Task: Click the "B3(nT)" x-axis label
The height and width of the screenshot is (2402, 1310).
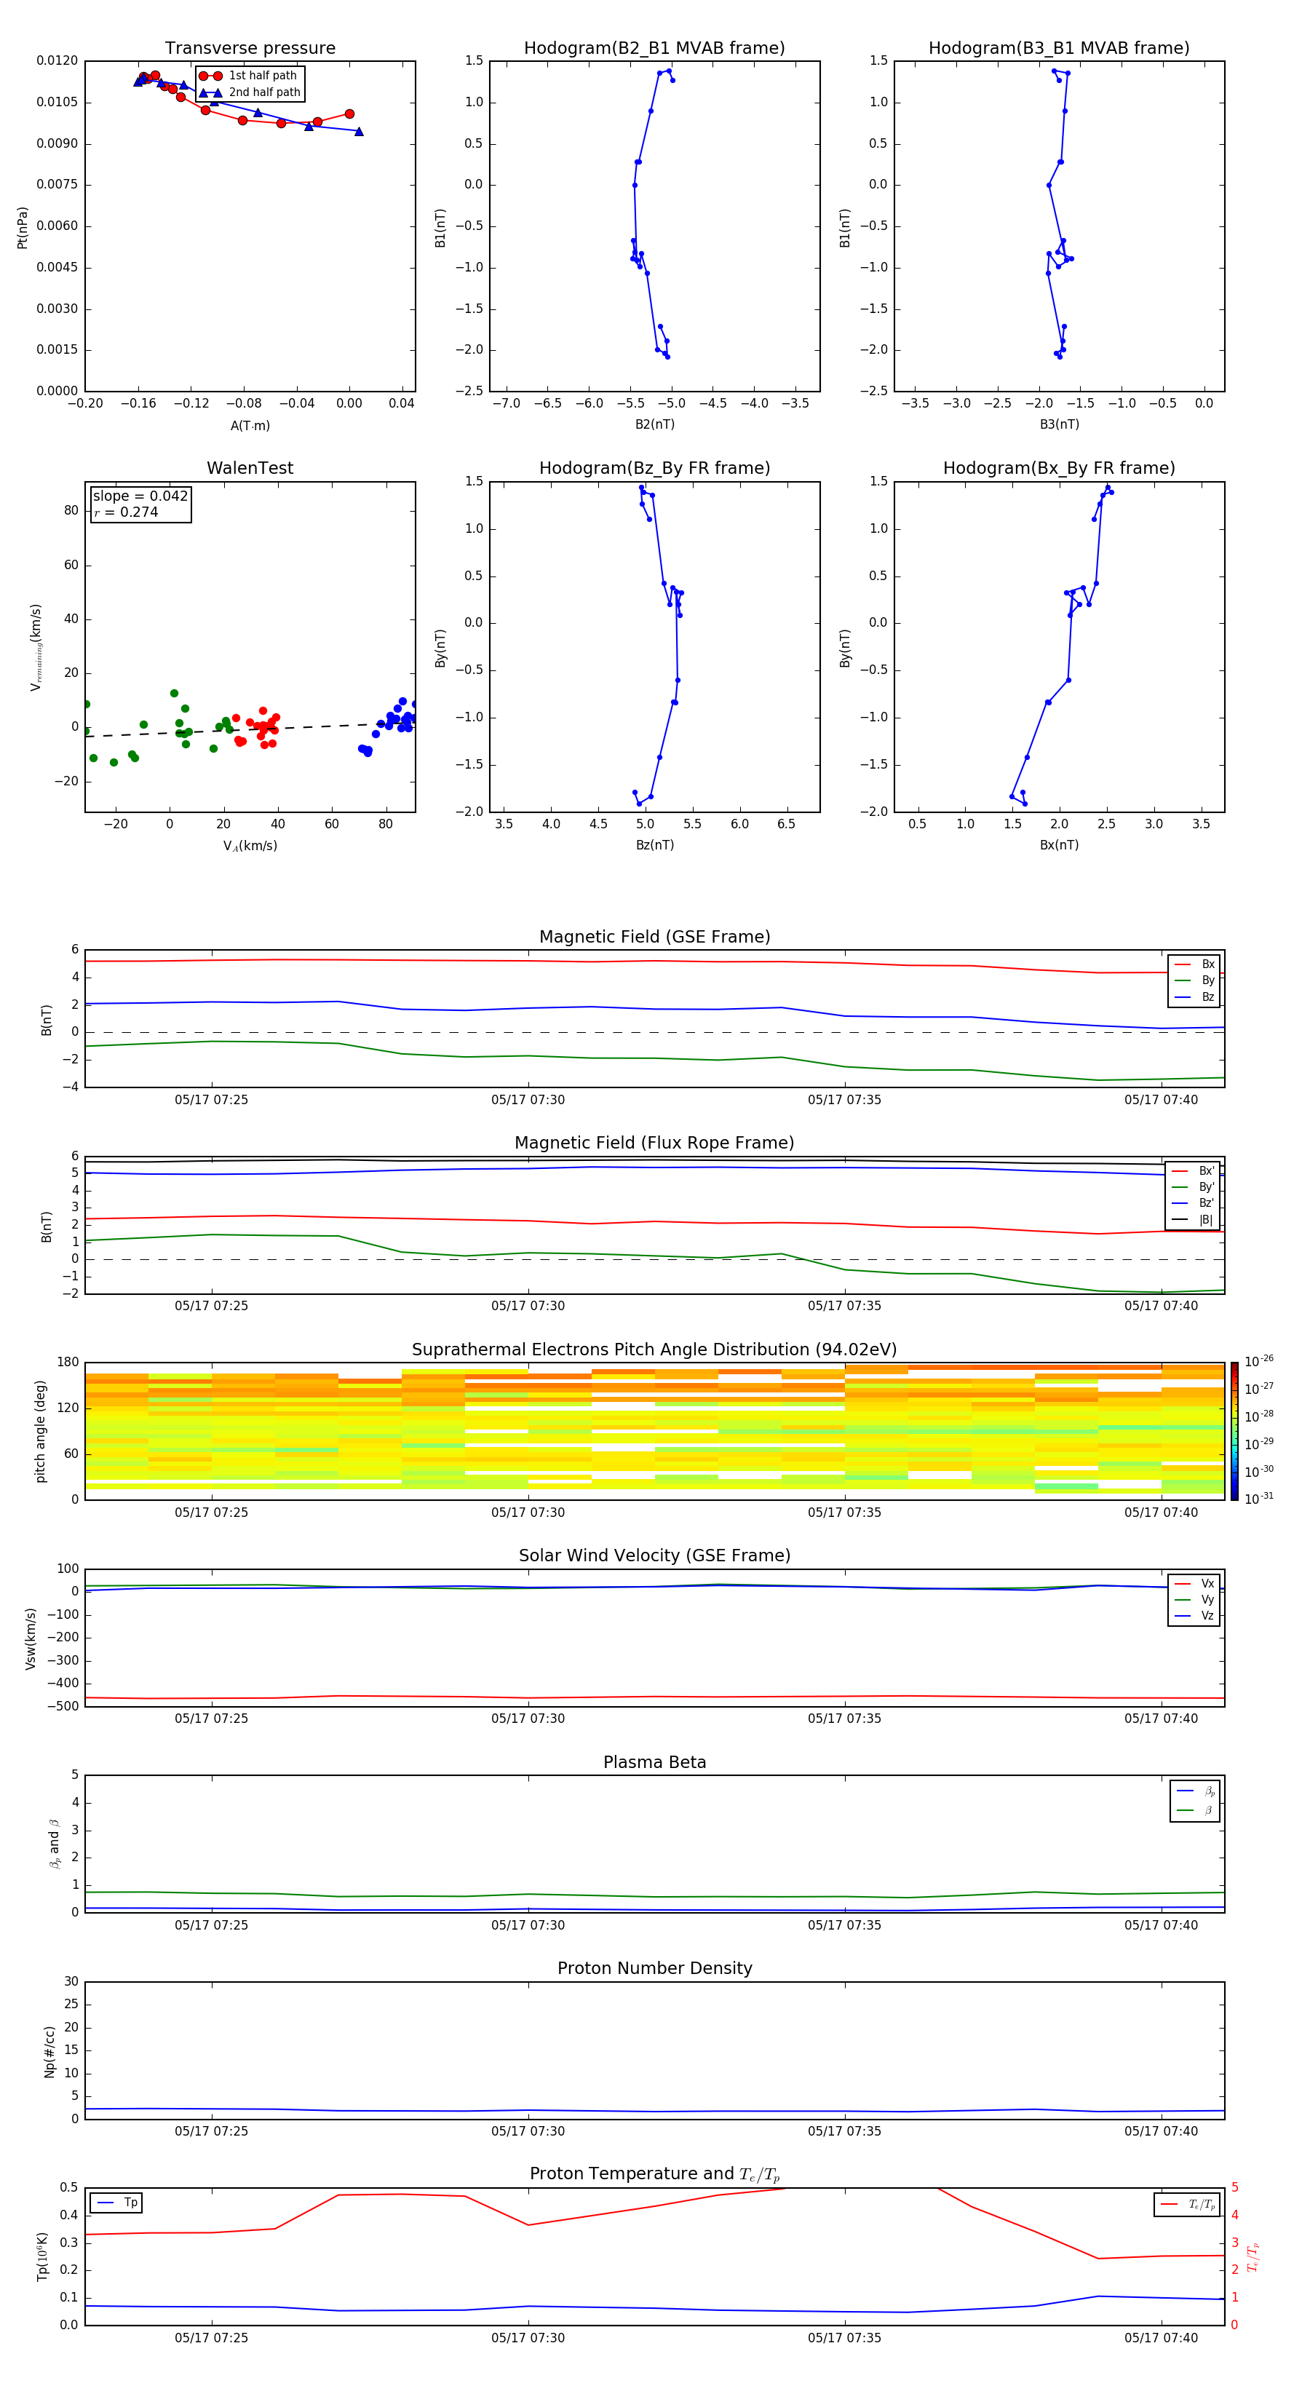Action: tap(1059, 424)
